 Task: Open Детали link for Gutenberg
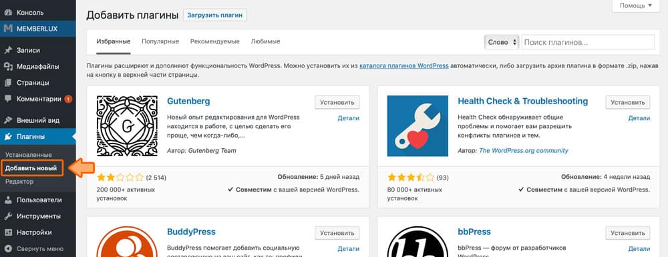point(349,118)
